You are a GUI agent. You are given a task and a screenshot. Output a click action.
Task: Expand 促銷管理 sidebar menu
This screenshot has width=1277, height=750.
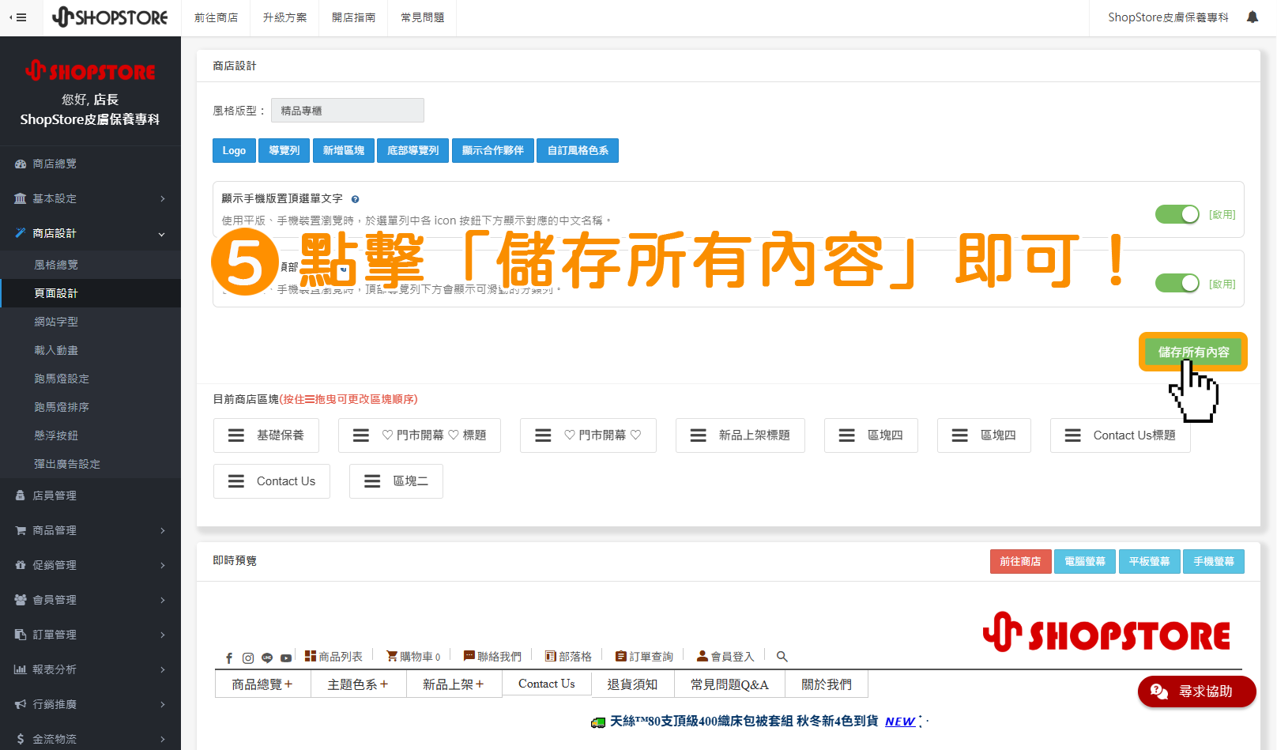[90, 565]
